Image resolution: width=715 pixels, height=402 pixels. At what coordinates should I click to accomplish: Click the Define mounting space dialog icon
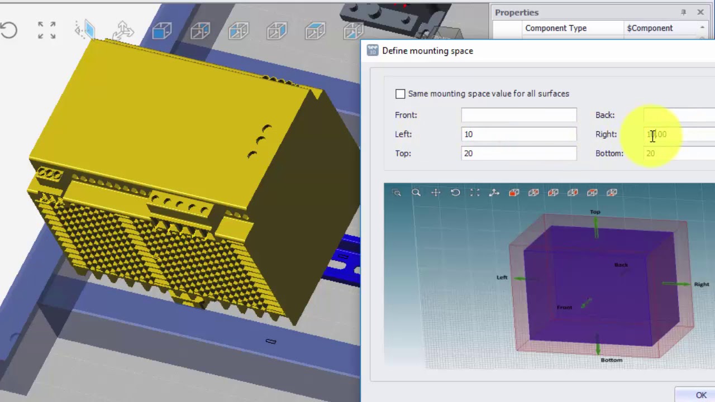[372, 51]
